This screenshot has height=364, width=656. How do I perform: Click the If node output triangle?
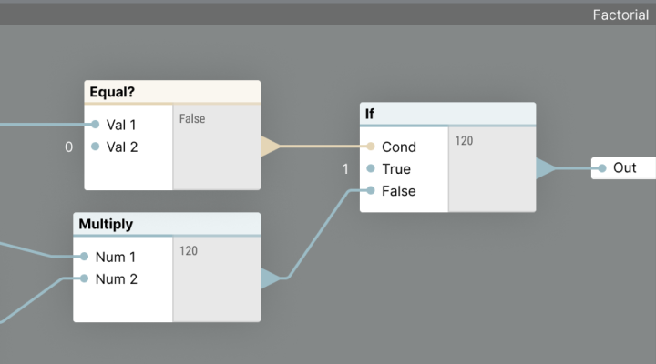[545, 168]
